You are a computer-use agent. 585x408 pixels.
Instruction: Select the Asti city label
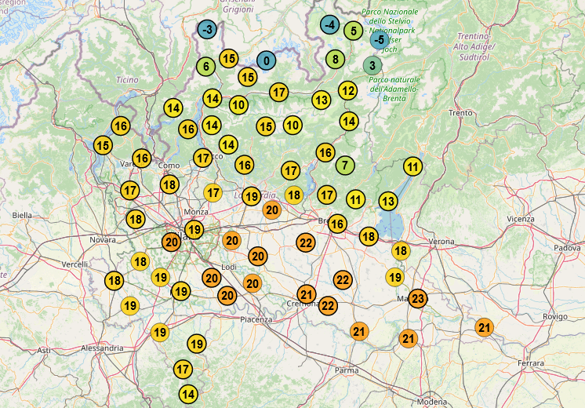[44, 350]
